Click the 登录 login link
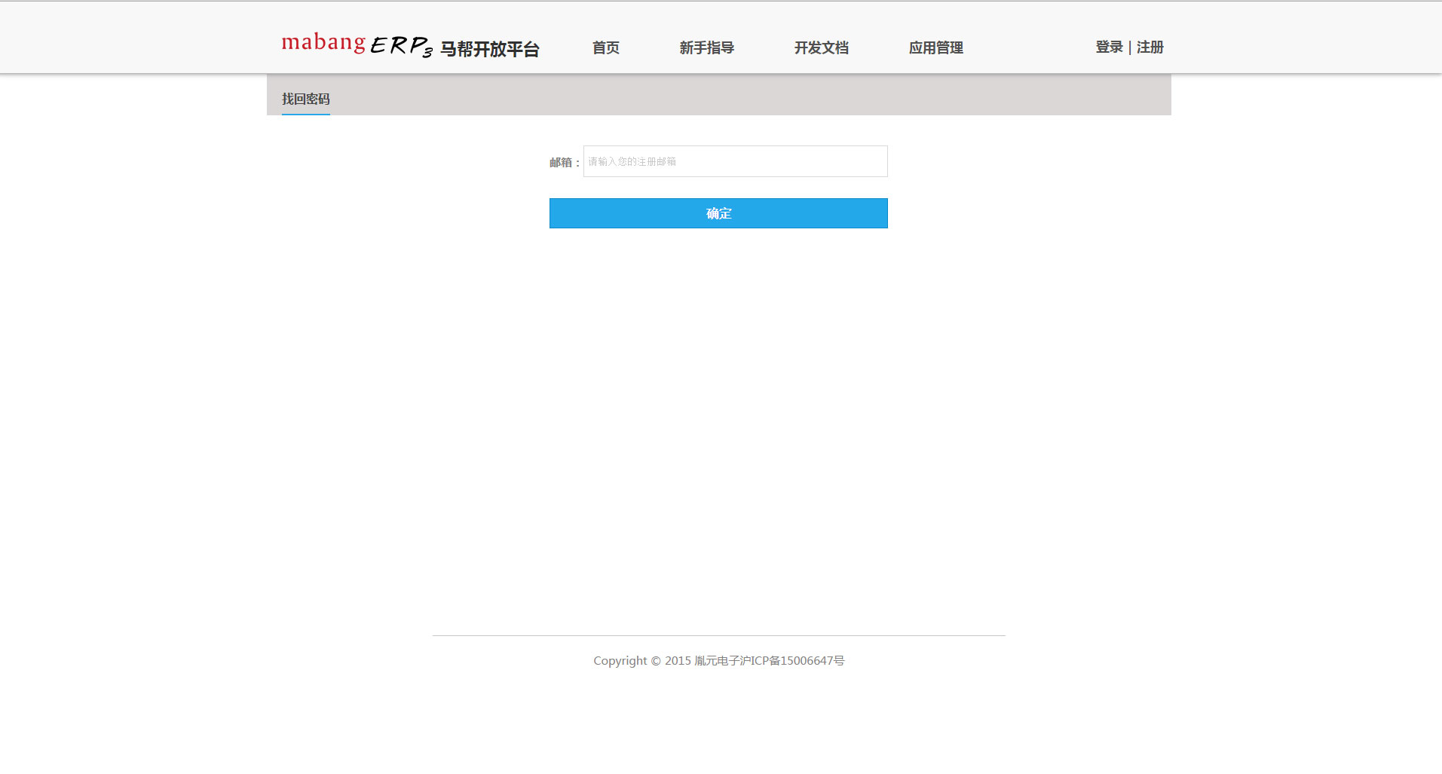Image resolution: width=1442 pixels, height=774 pixels. pyautogui.click(x=1109, y=47)
